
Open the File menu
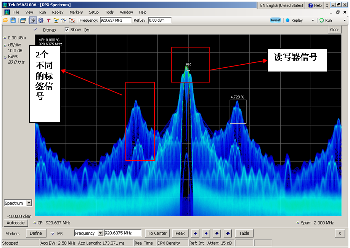click(16, 12)
